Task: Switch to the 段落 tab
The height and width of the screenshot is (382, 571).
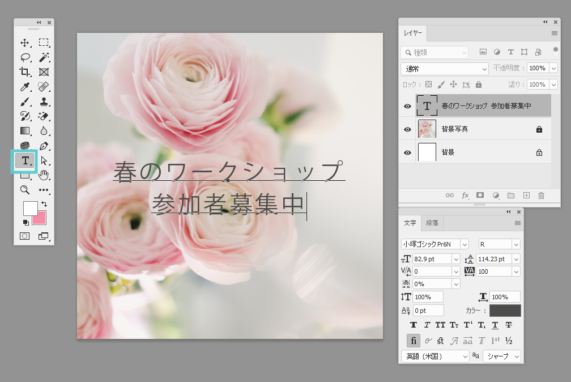Action: pos(432,223)
